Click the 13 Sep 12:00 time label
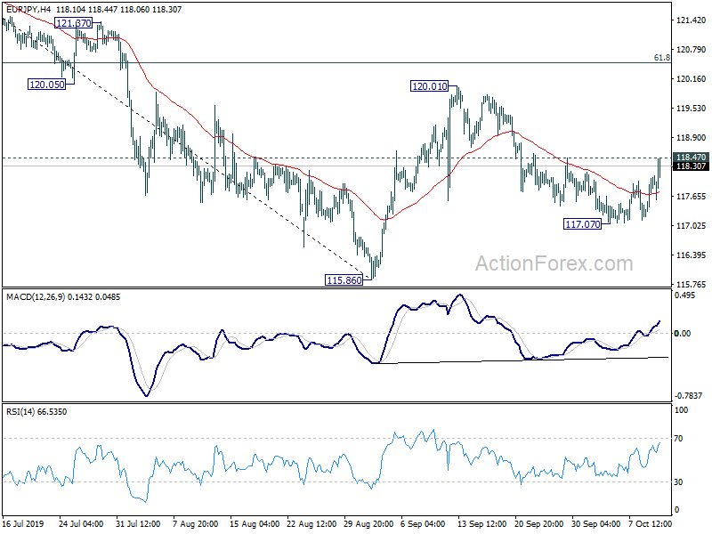This screenshot has height=534, width=712. point(482,523)
